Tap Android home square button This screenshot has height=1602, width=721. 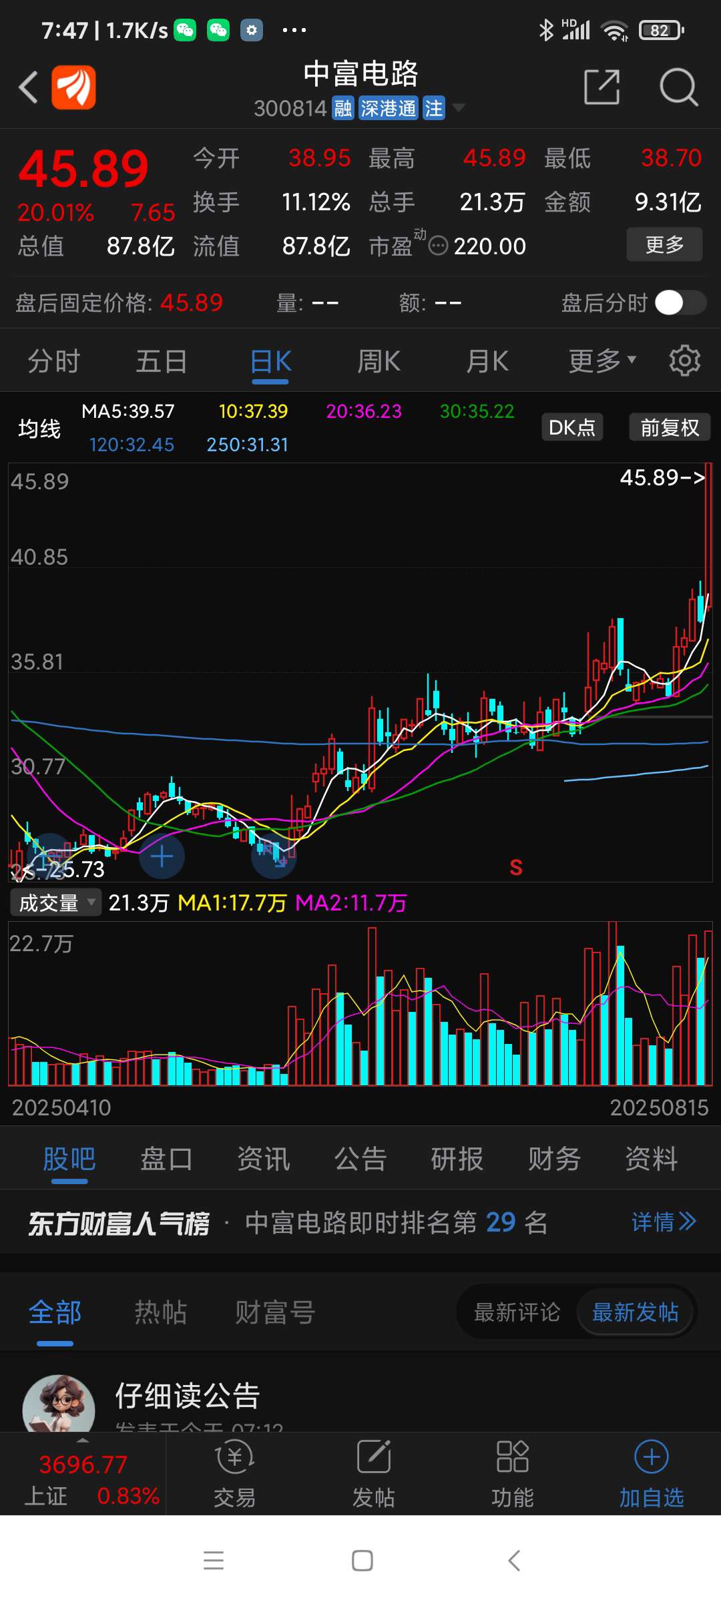pyautogui.click(x=362, y=1561)
